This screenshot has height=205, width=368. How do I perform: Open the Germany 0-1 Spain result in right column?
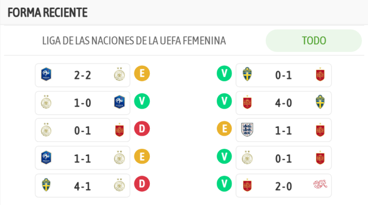[283, 158]
